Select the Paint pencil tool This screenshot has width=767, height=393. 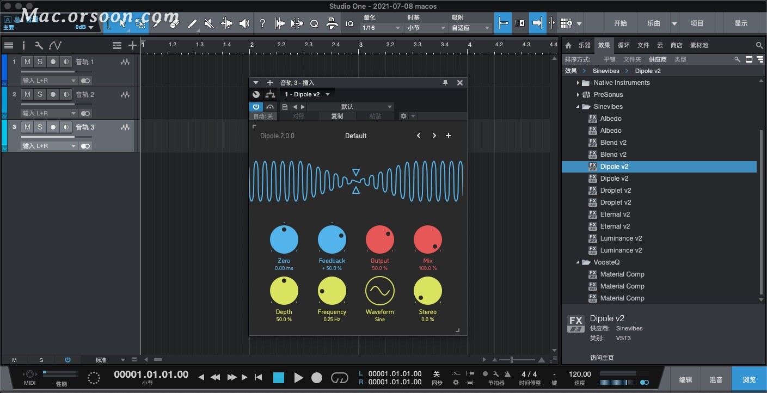192,23
